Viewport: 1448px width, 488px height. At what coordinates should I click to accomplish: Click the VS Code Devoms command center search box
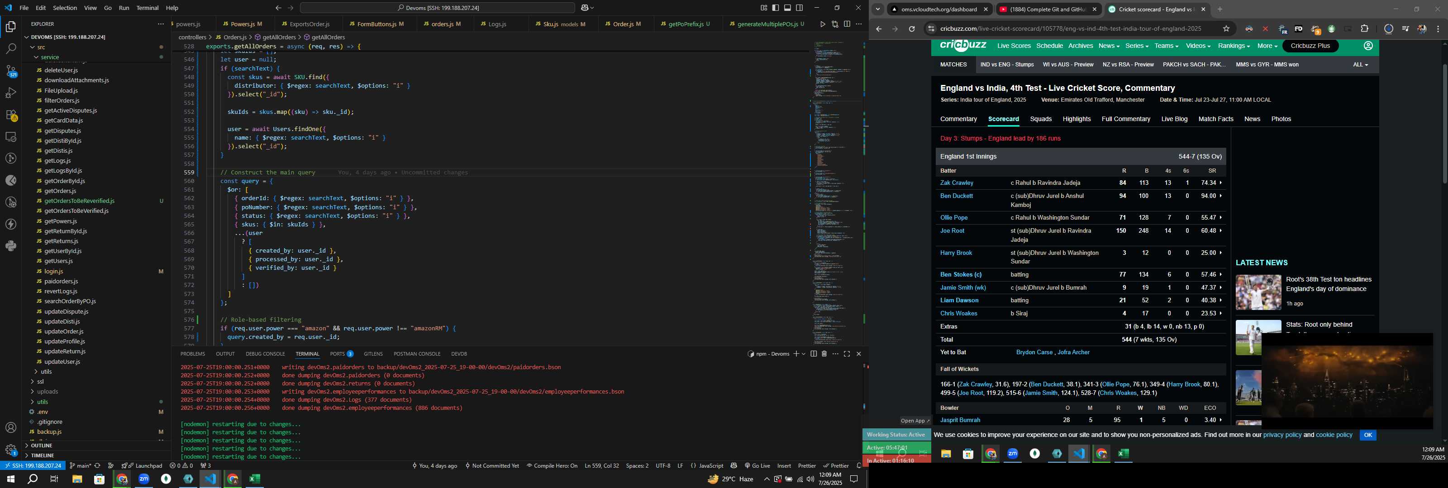tap(437, 8)
